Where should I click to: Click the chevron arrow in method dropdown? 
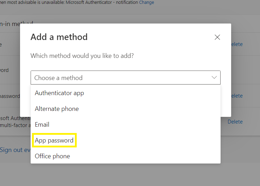pyautogui.click(x=214, y=78)
